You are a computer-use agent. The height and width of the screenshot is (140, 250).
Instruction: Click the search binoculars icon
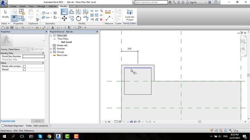[170, 2]
